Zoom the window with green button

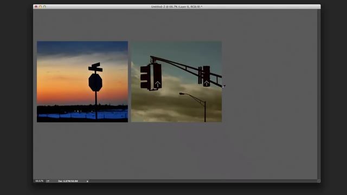pos(44,7)
